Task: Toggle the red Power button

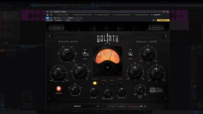Action: [58, 89]
